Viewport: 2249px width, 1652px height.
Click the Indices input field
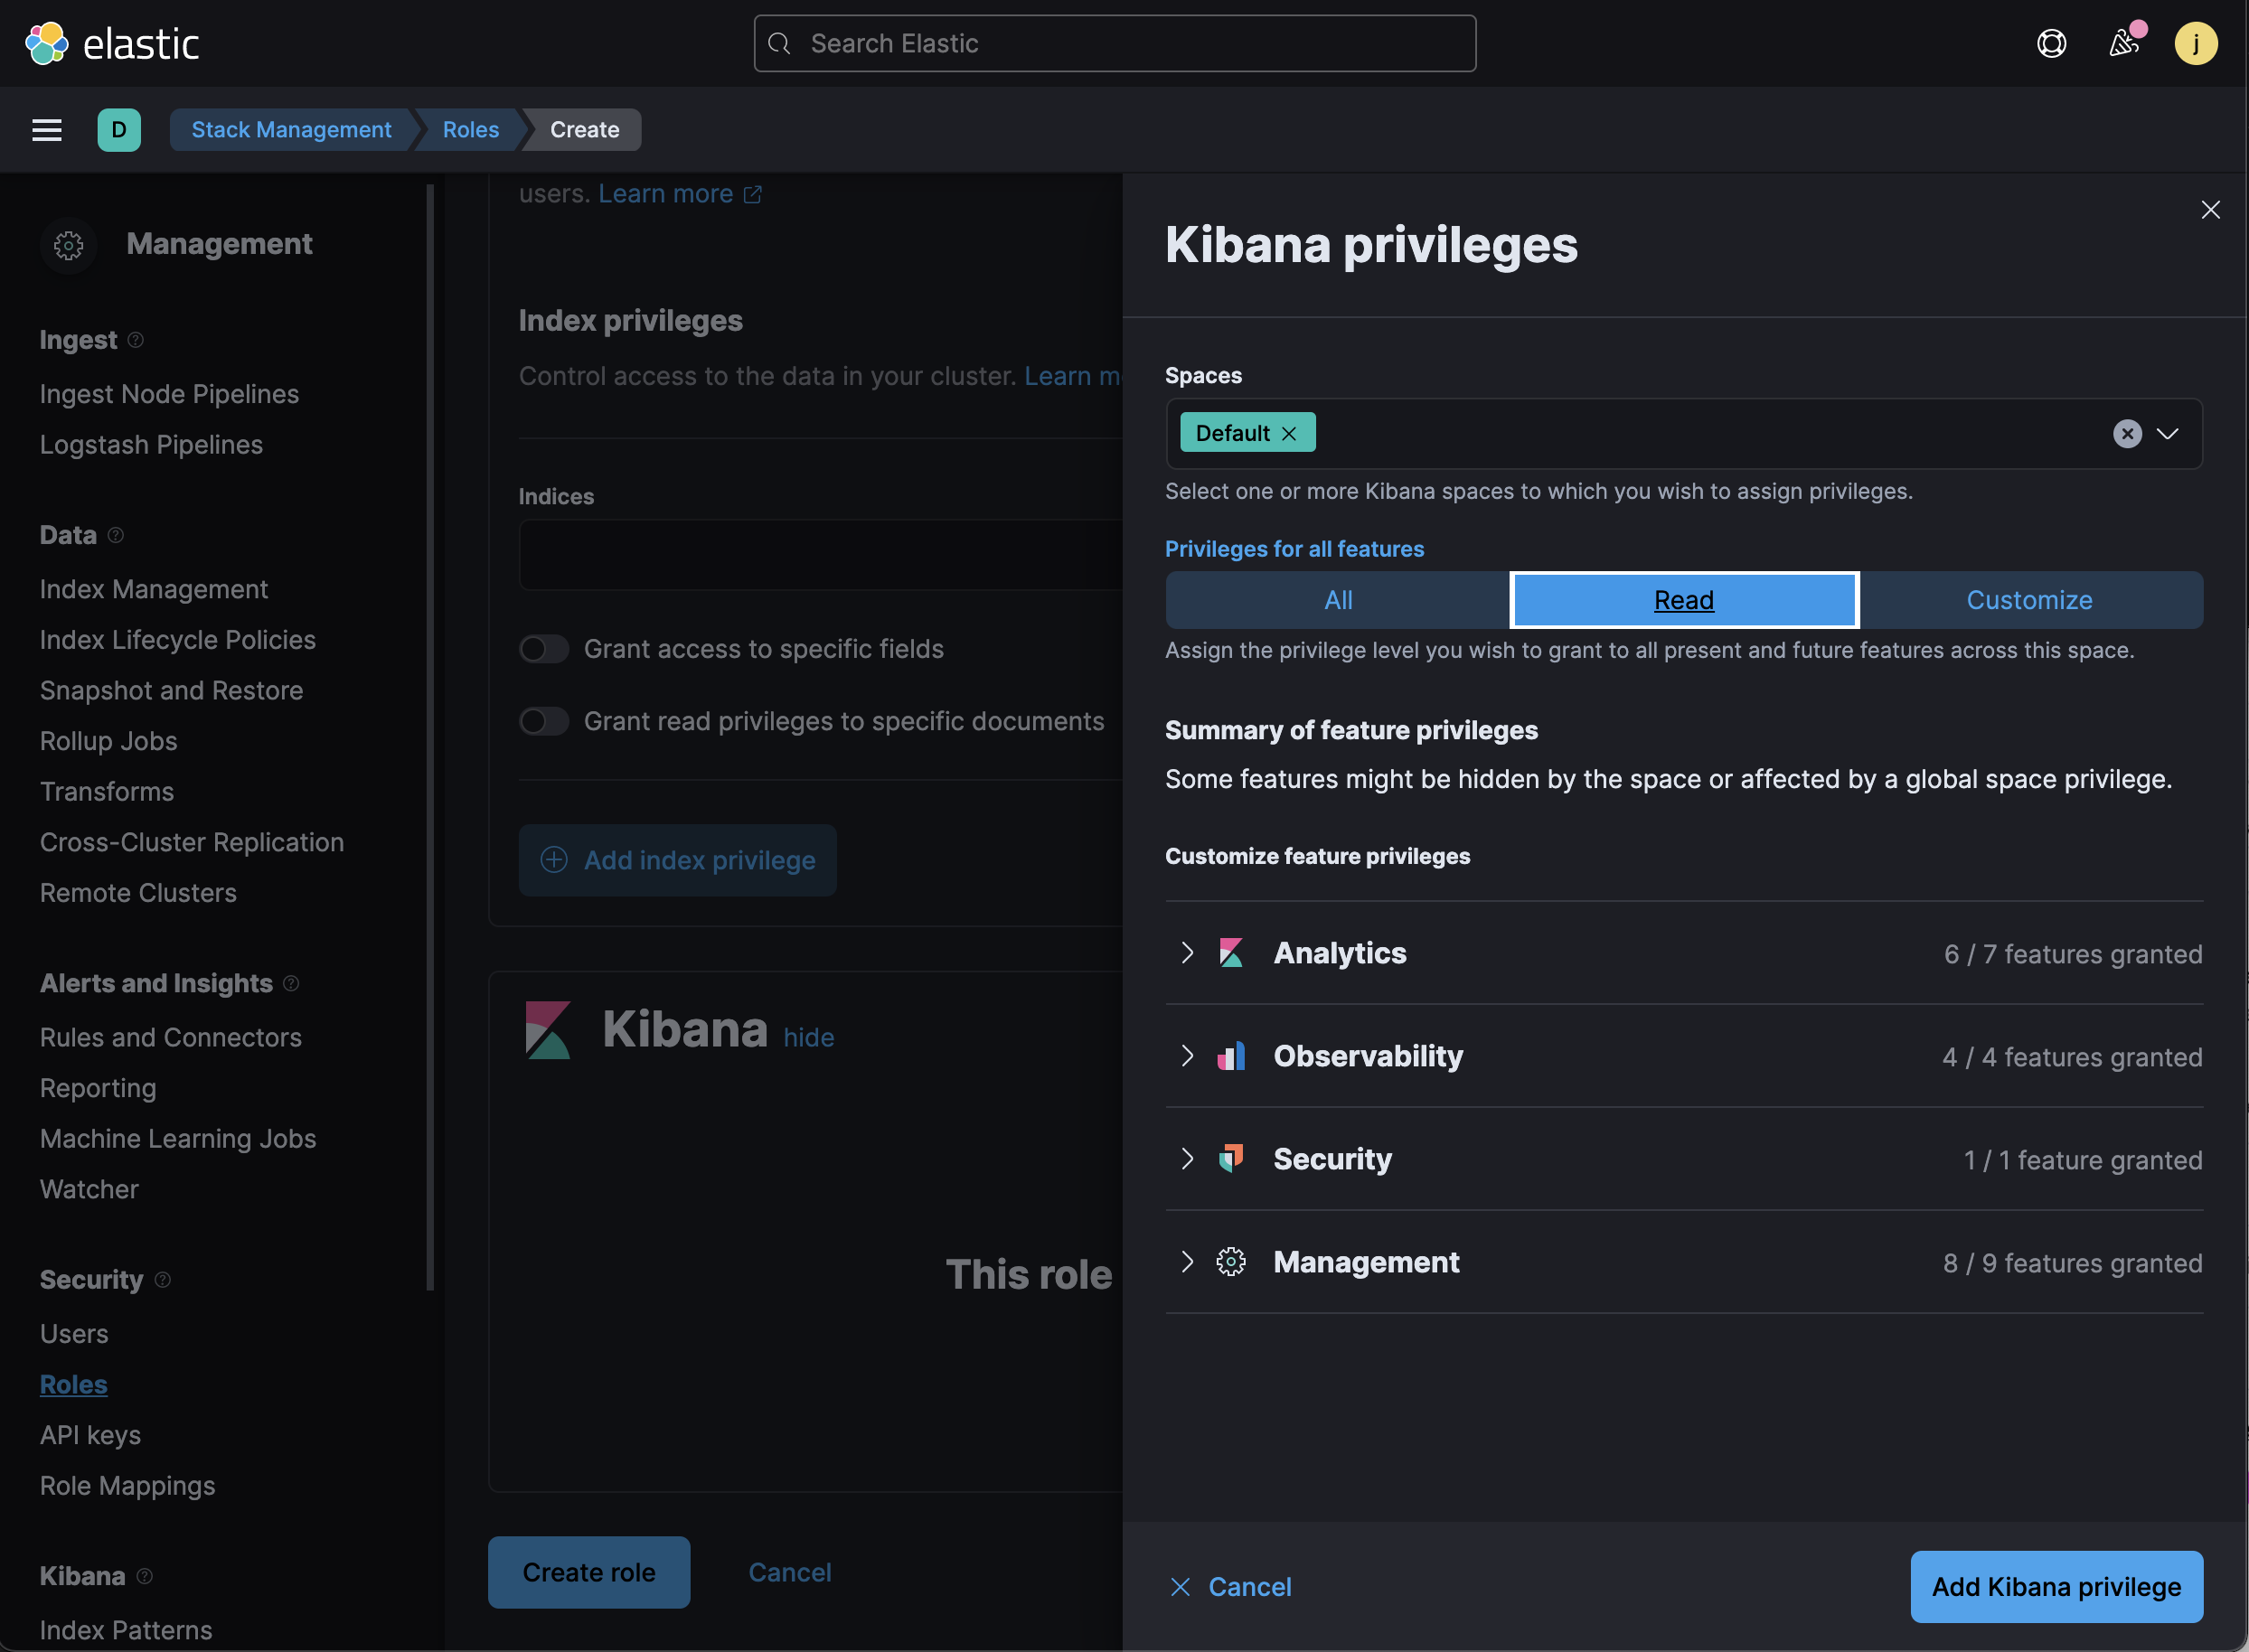click(820, 555)
